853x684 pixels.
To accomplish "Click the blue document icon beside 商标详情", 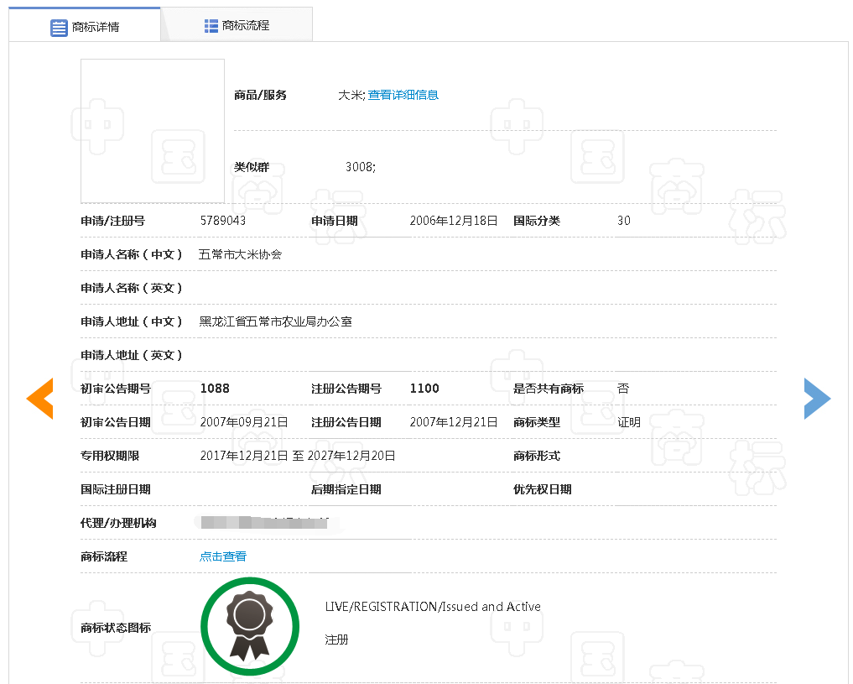I will [59, 27].
